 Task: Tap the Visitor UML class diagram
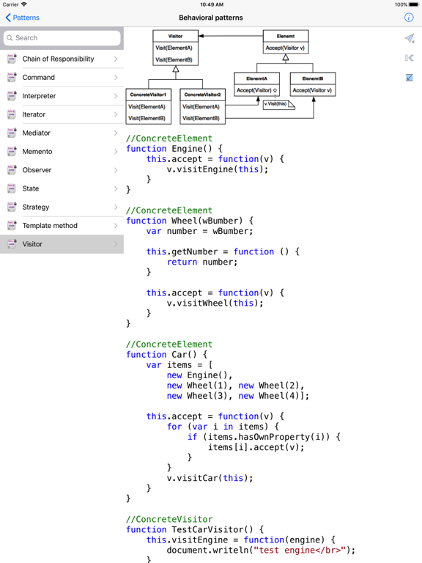[x=231, y=77]
